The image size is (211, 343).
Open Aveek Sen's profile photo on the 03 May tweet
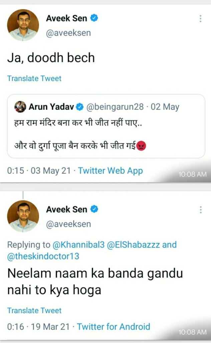click(x=23, y=25)
